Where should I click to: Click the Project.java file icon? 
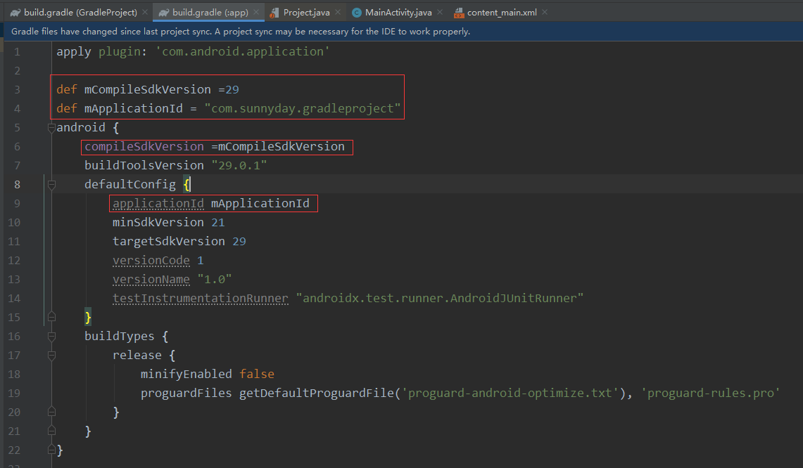pyautogui.click(x=274, y=13)
